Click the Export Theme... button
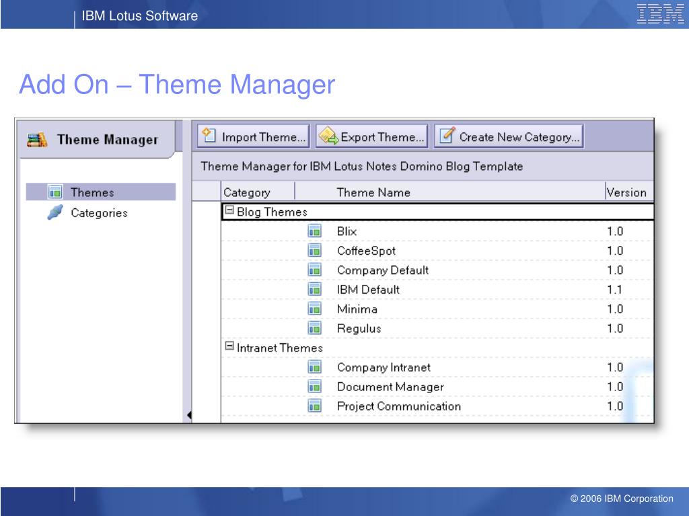The width and height of the screenshot is (689, 516). [x=371, y=136]
